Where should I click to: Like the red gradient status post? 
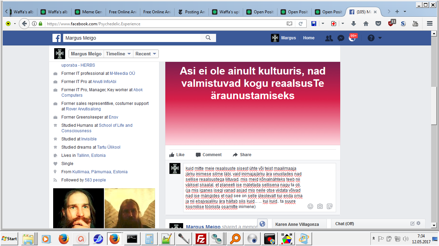[x=177, y=155]
